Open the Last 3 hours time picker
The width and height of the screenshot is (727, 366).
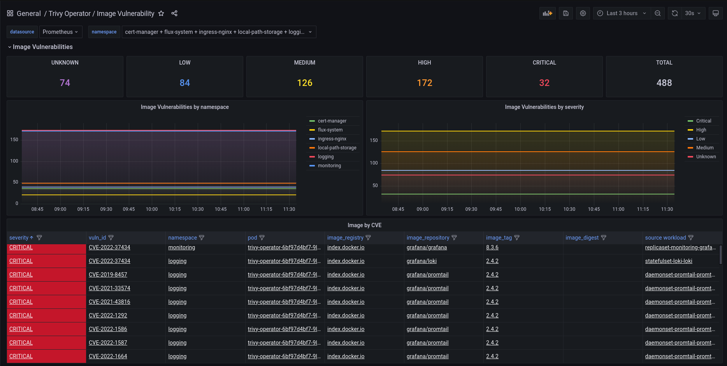622,13
